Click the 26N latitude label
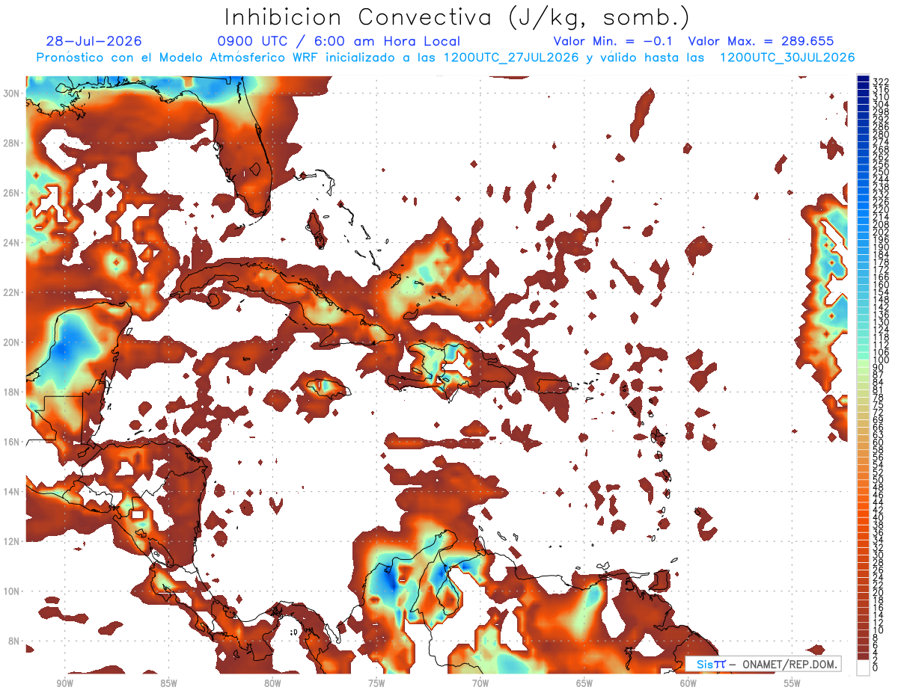This screenshot has height=693, width=898. point(13,193)
